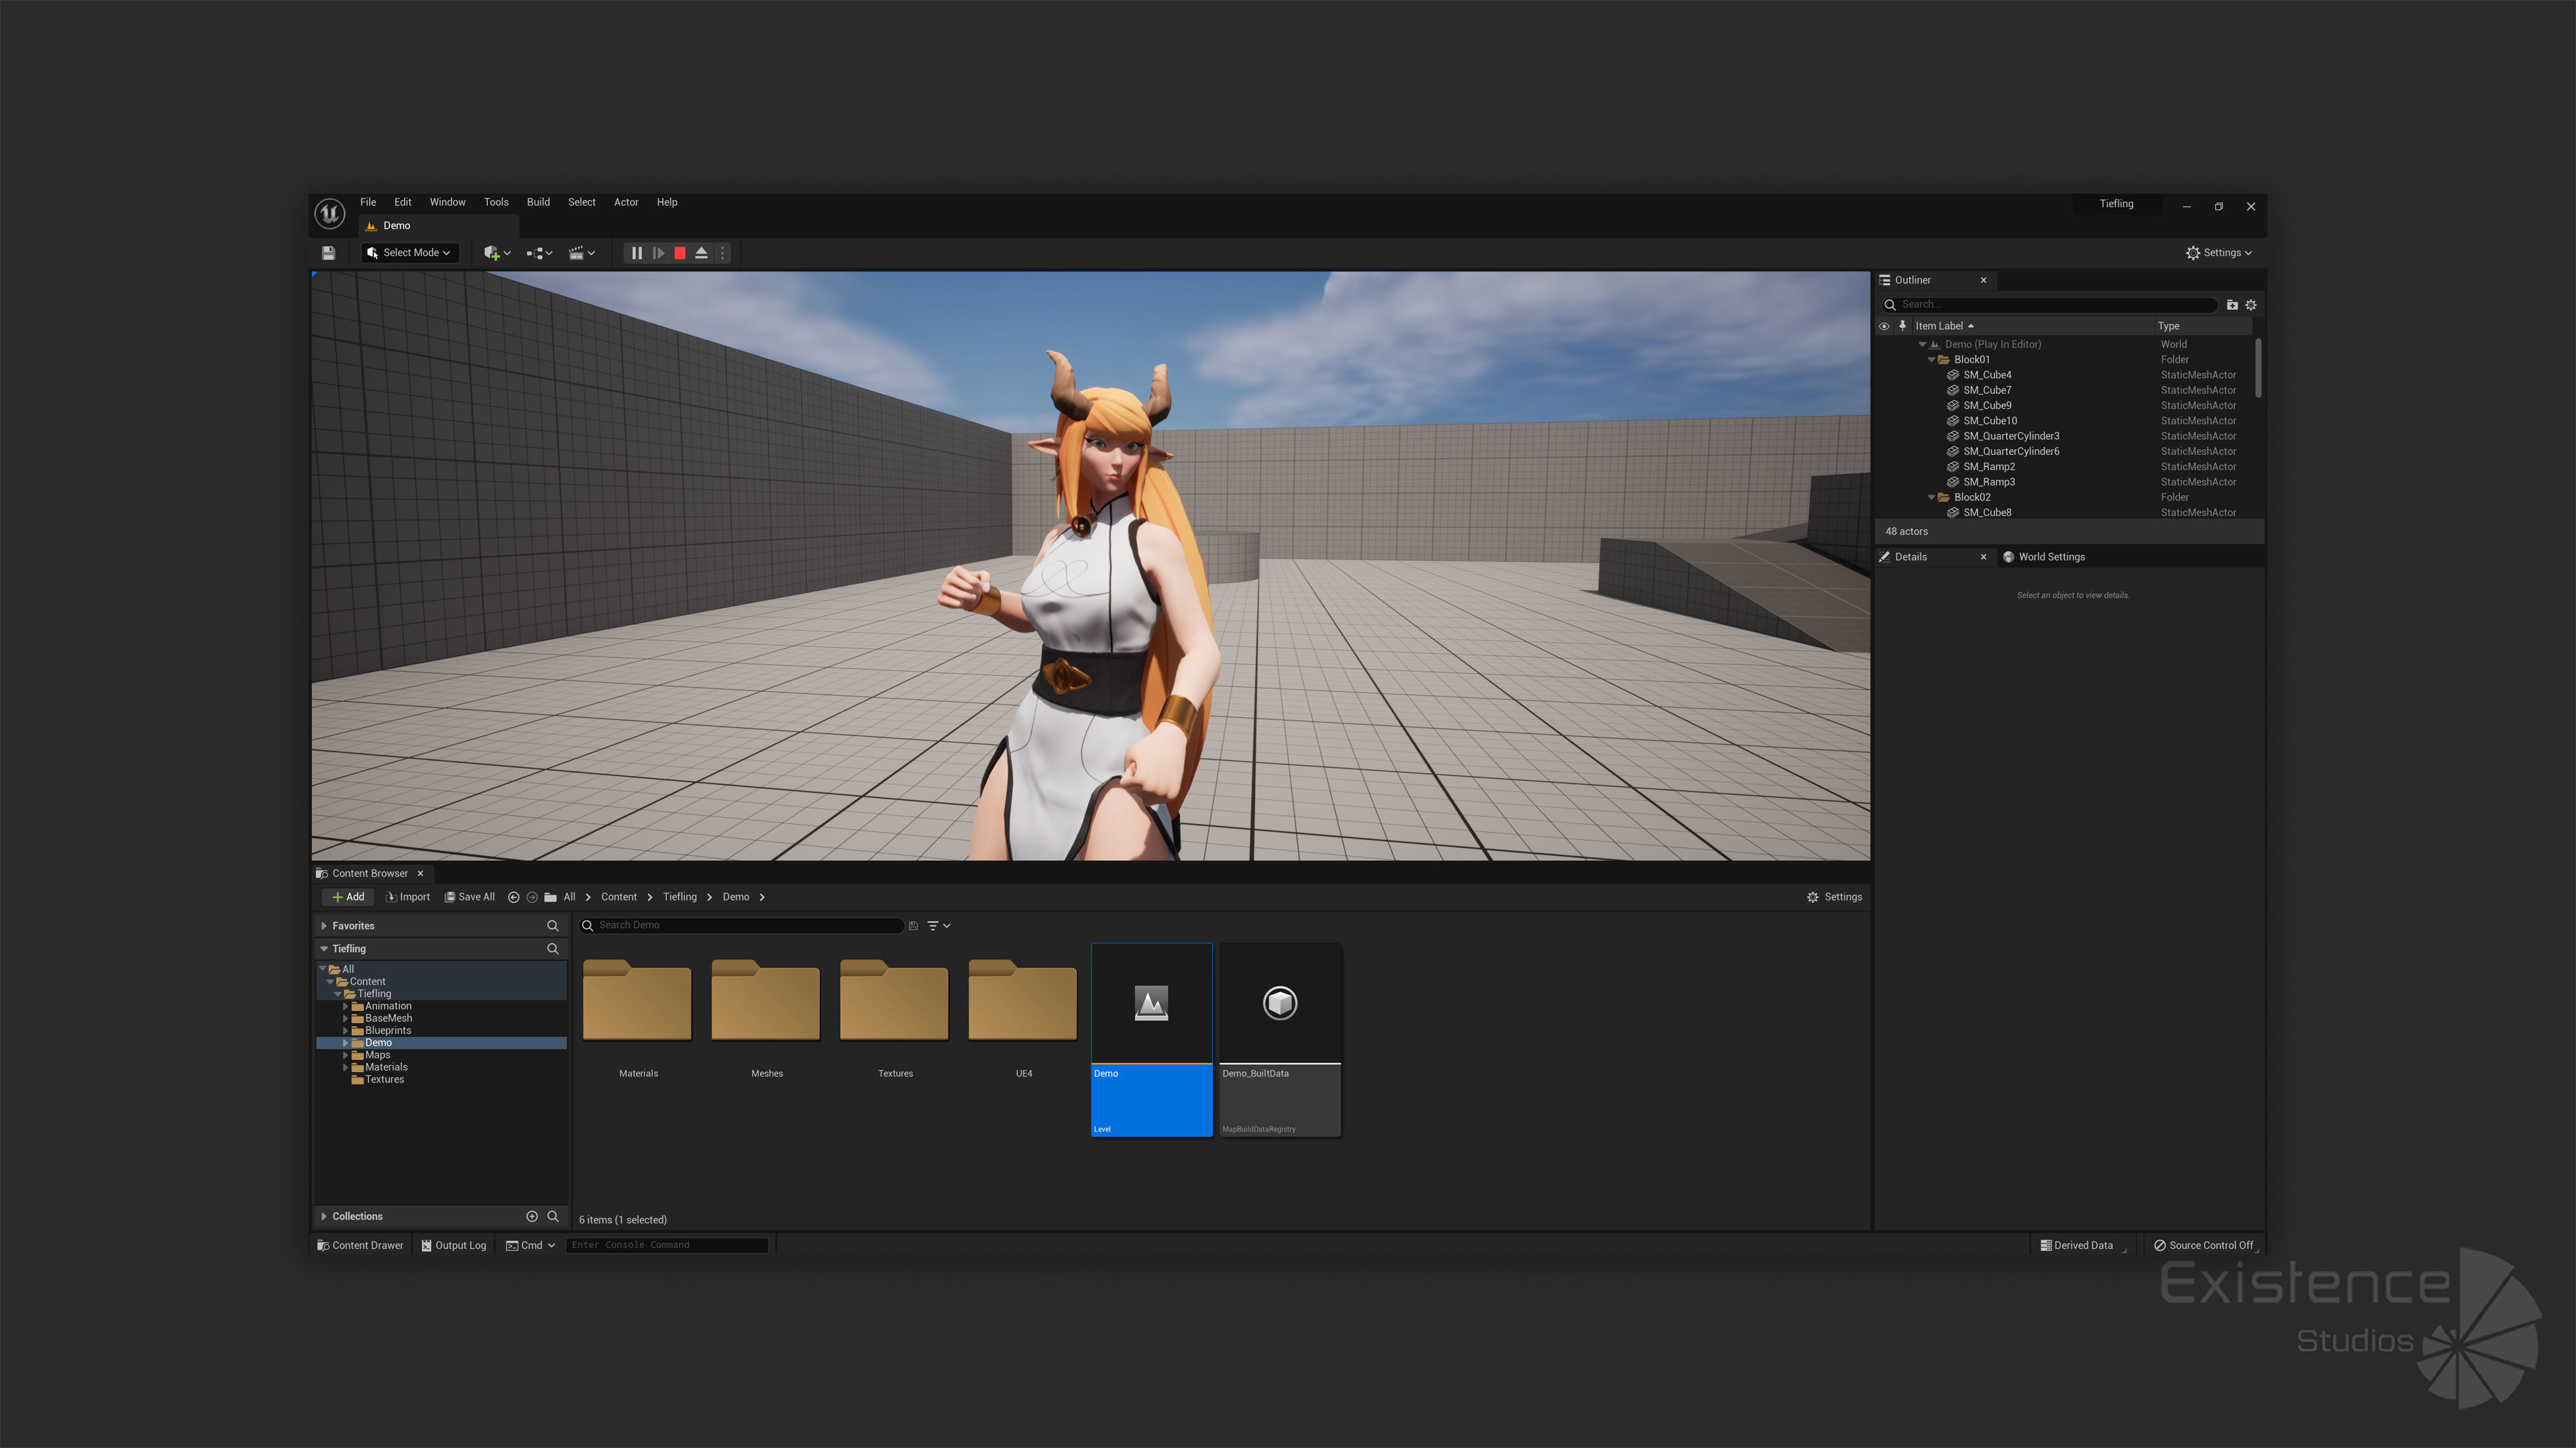Search within Favorites using magnifier icon
2576x1448 pixels.
pyautogui.click(x=553, y=926)
